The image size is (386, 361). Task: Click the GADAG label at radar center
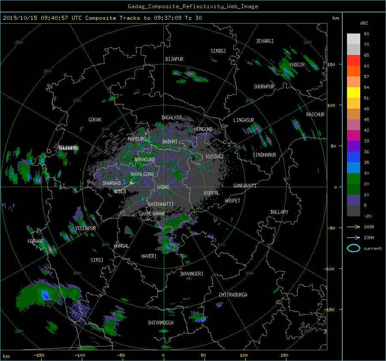click(163, 187)
